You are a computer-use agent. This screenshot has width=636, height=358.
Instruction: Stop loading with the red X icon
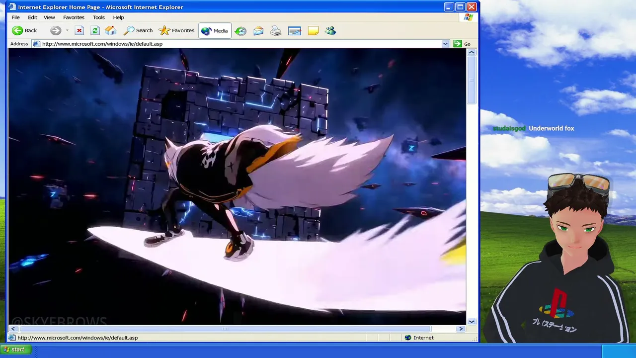coord(79,31)
